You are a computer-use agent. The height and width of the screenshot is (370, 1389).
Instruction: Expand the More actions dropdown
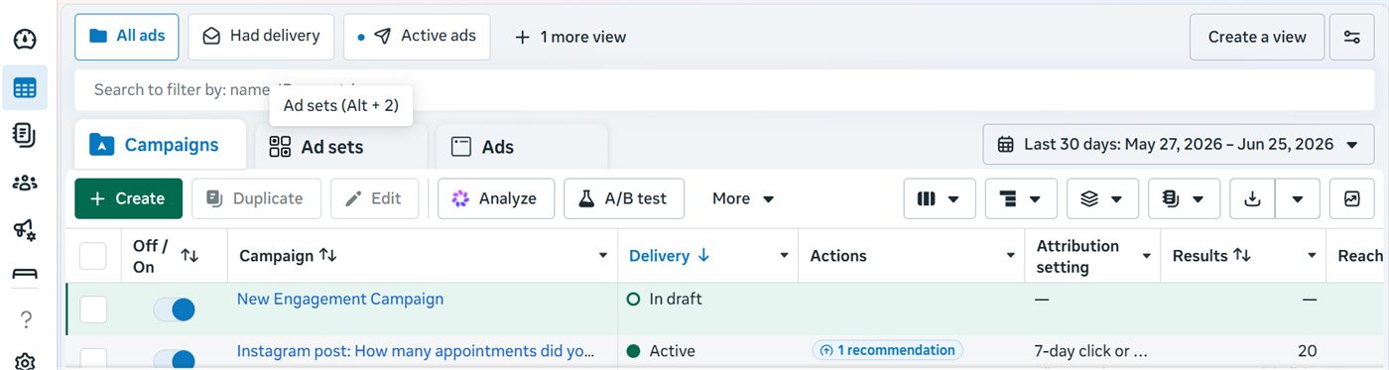coord(743,198)
